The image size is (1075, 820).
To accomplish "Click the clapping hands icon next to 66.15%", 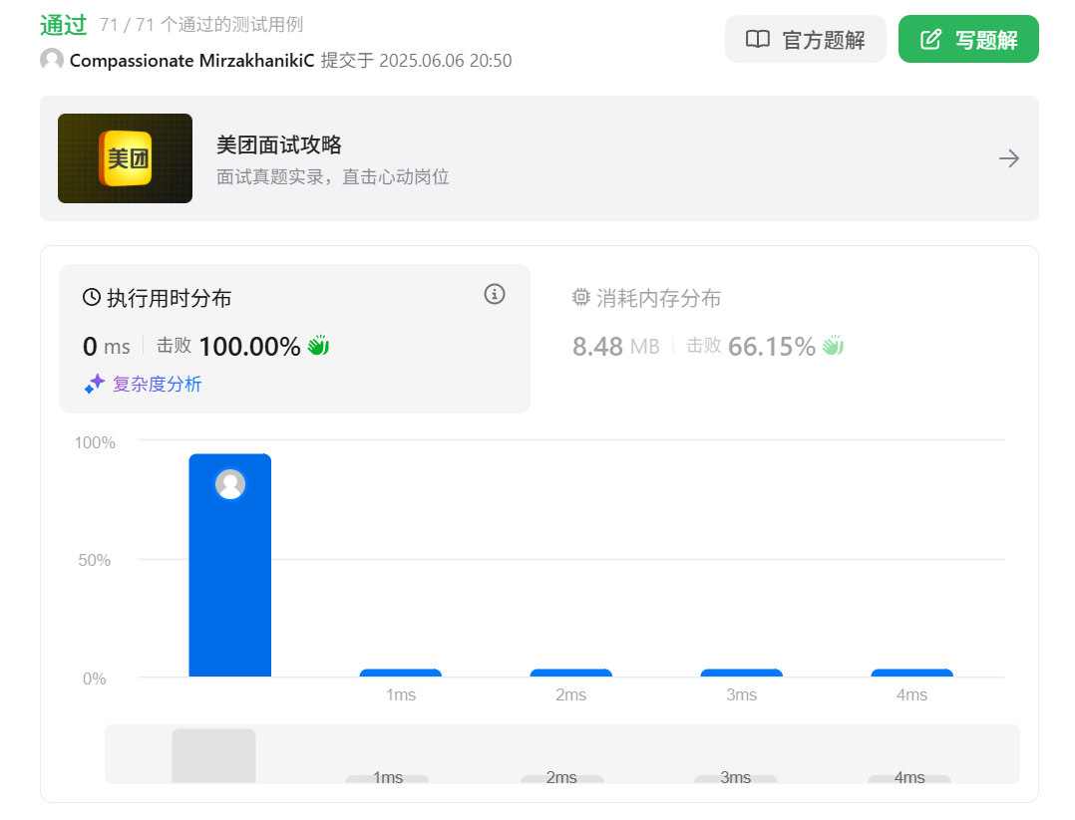I will [833, 346].
